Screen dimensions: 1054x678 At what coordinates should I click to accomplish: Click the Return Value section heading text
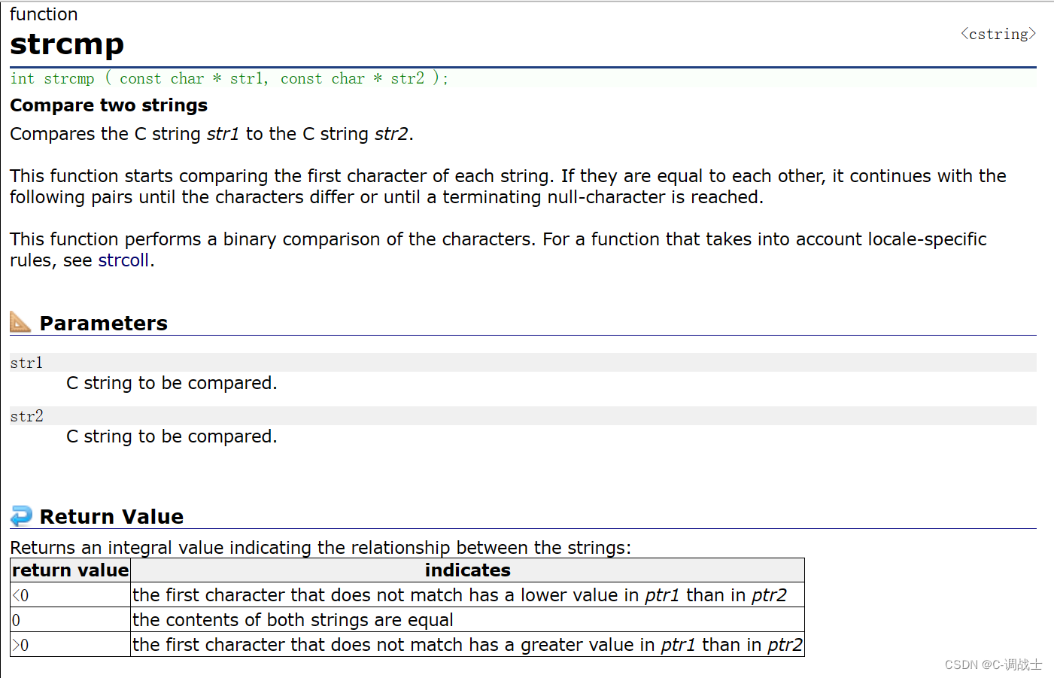pyautogui.click(x=111, y=517)
